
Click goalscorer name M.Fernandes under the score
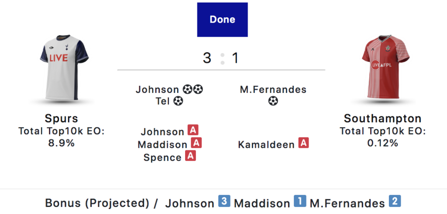[273, 90]
